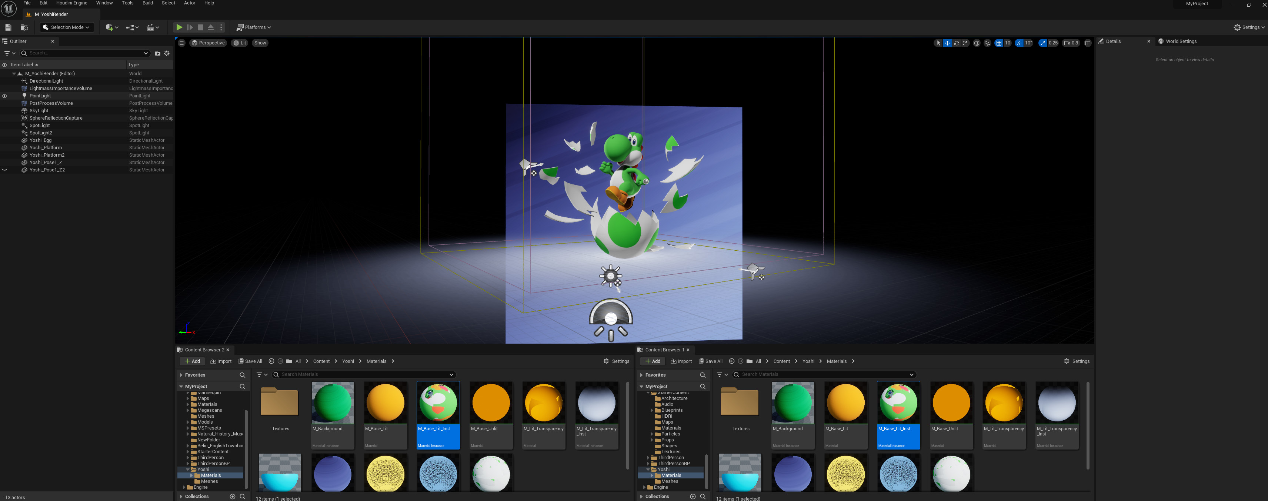This screenshot has height=501, width=1268.
Task: Activate the Translate move gizmo tool
Action: pos(948,43)
